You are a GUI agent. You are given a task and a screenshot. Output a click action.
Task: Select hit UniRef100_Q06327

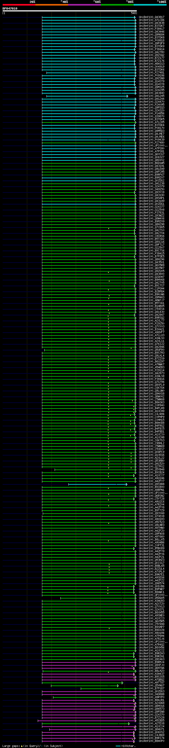151,157
